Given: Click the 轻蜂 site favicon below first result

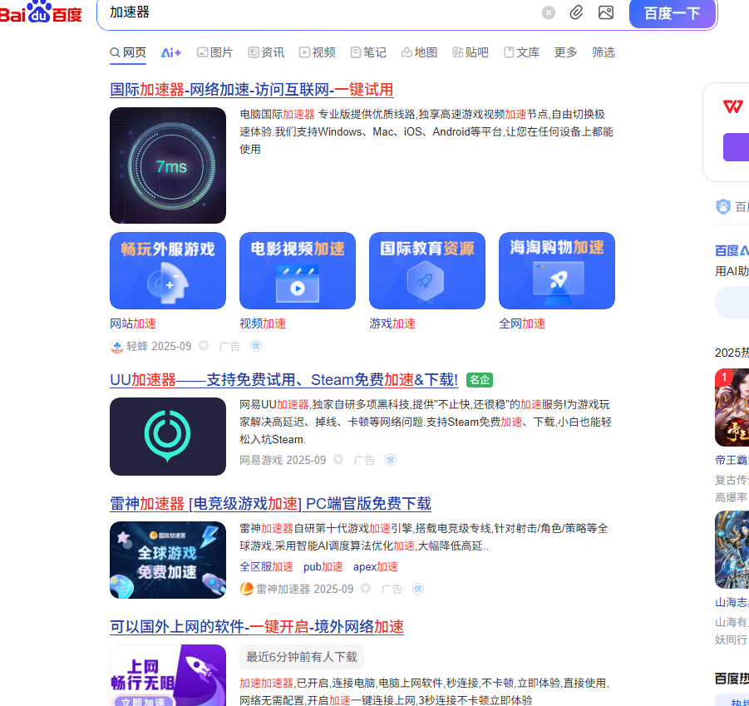Looking at the screenshot, I should click(116, 346).
